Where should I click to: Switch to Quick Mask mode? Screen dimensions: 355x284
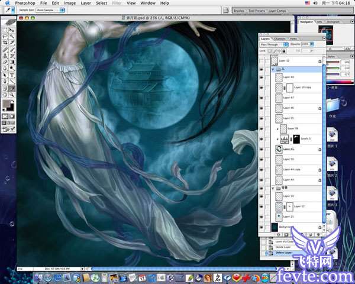point(12,117)
